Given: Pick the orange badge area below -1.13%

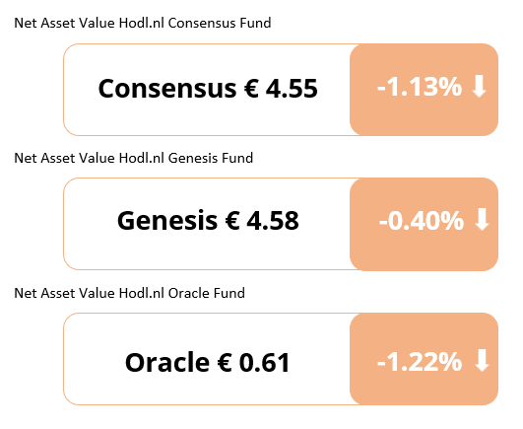Looking at the screenshot, I should [x=424, y=116].
